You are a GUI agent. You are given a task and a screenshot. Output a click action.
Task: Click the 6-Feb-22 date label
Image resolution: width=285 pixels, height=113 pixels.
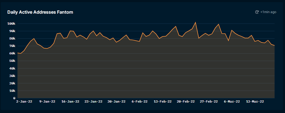point(139,101)
